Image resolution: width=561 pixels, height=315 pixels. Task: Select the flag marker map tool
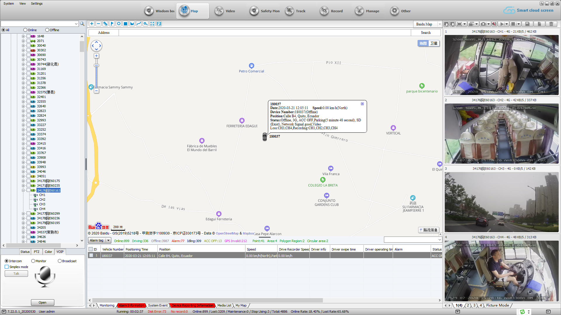(112, 24)
